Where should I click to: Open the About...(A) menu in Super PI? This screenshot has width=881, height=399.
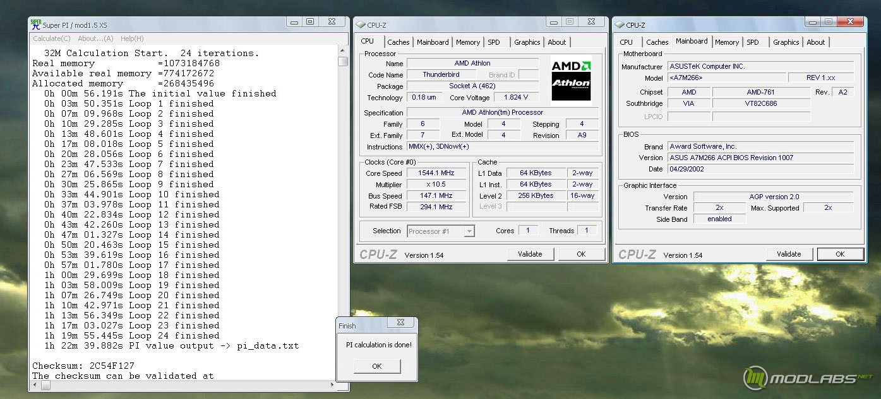[x=95, y=38]
